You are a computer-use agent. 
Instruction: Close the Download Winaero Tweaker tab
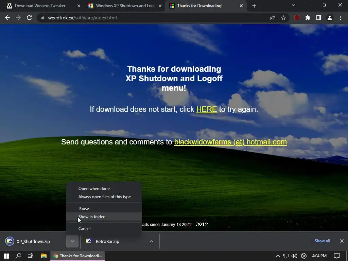pyautogui.click(x=79, y=6)
